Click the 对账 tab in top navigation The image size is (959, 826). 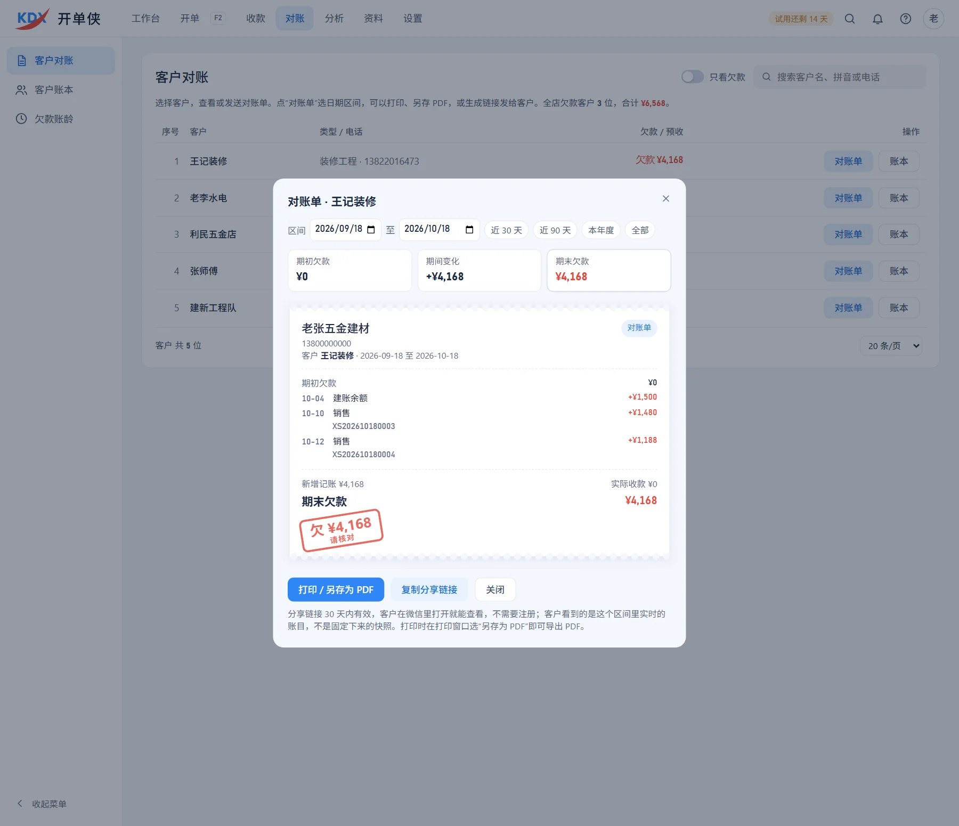pos(295,19)
